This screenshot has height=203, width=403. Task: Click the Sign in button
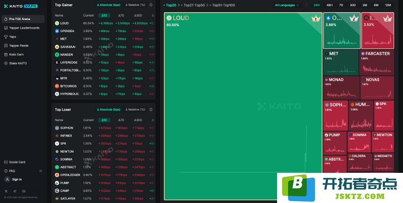coord(14,179)
